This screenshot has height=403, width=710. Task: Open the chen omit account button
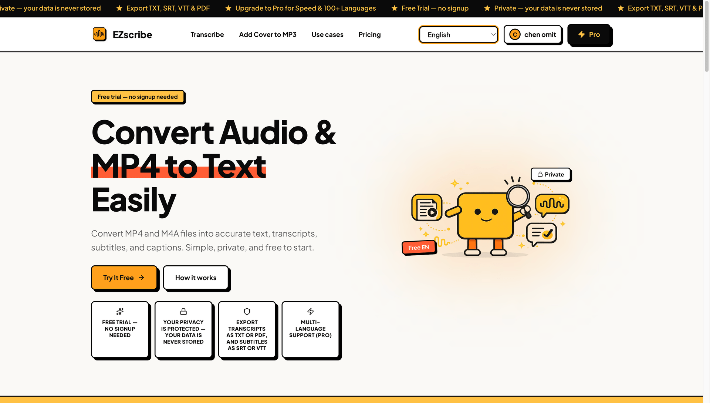(533, 34)
